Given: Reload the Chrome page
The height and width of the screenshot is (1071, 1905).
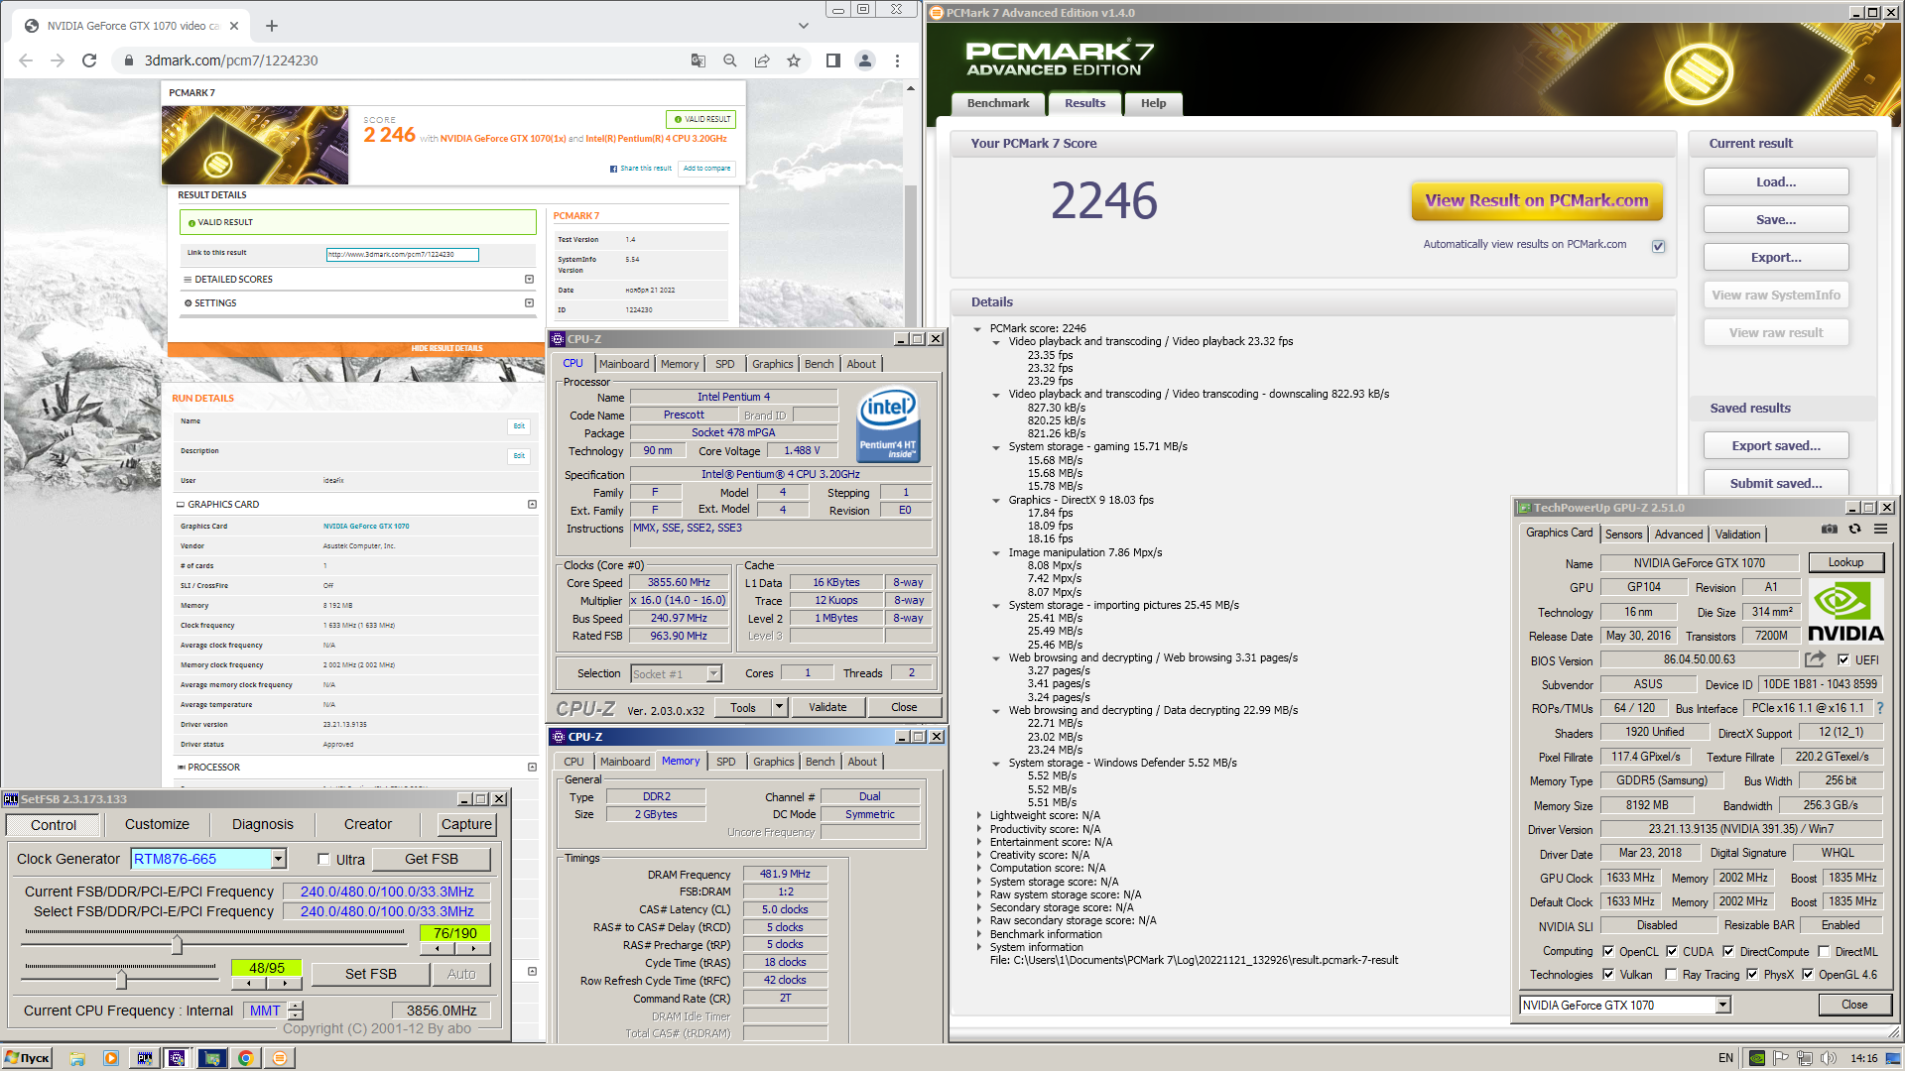Looking at the screenshot, I should tap(89, 60).
